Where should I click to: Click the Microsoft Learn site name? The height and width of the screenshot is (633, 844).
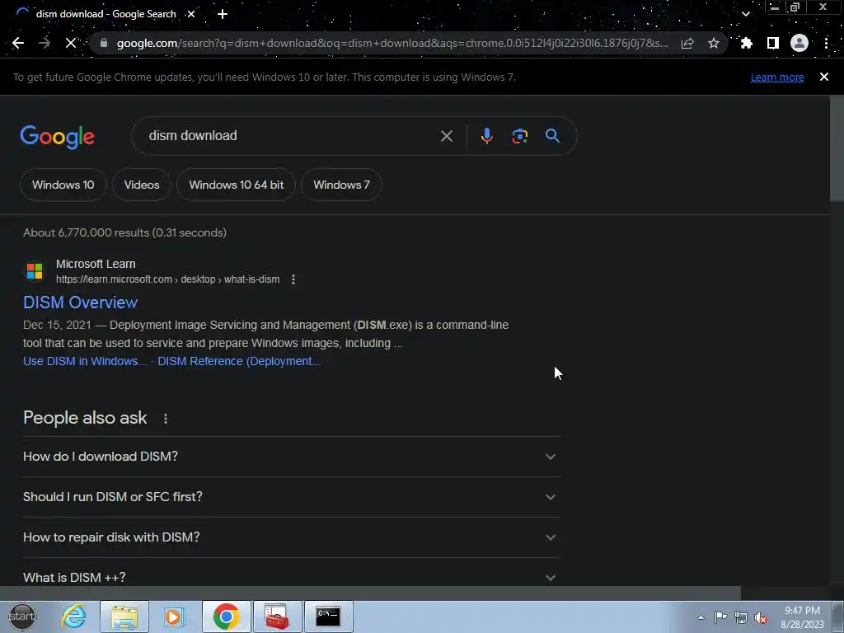click(96, 264)
